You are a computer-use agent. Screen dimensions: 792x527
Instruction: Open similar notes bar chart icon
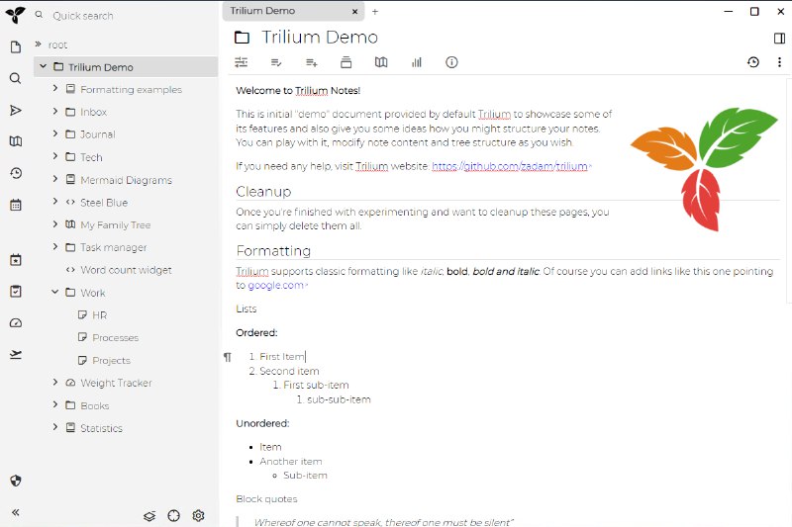point(417,62)
